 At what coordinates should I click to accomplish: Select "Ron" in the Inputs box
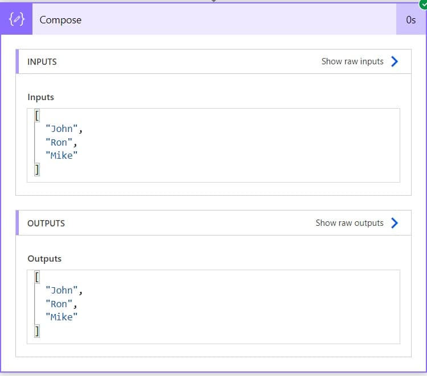point(59,142)
